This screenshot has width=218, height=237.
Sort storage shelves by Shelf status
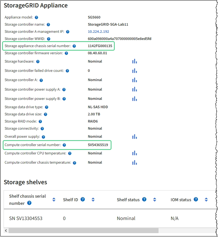[x=154, y=200]
